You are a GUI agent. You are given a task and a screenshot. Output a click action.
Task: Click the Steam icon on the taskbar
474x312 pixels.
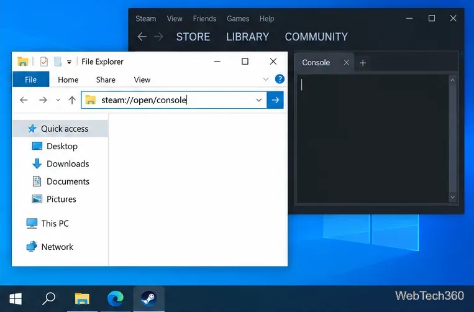point(148,299)
